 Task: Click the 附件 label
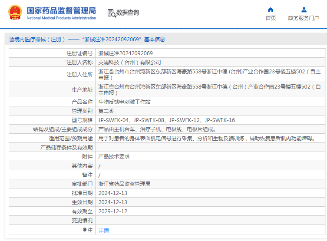pos(87,157)
